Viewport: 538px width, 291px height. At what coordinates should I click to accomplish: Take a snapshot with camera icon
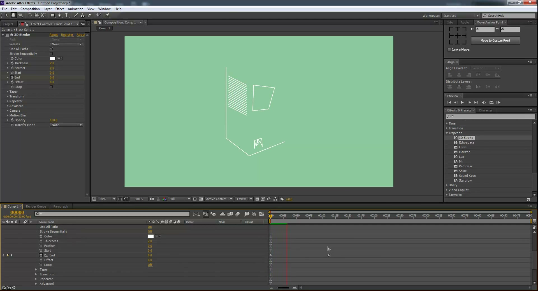click(152, 199)
